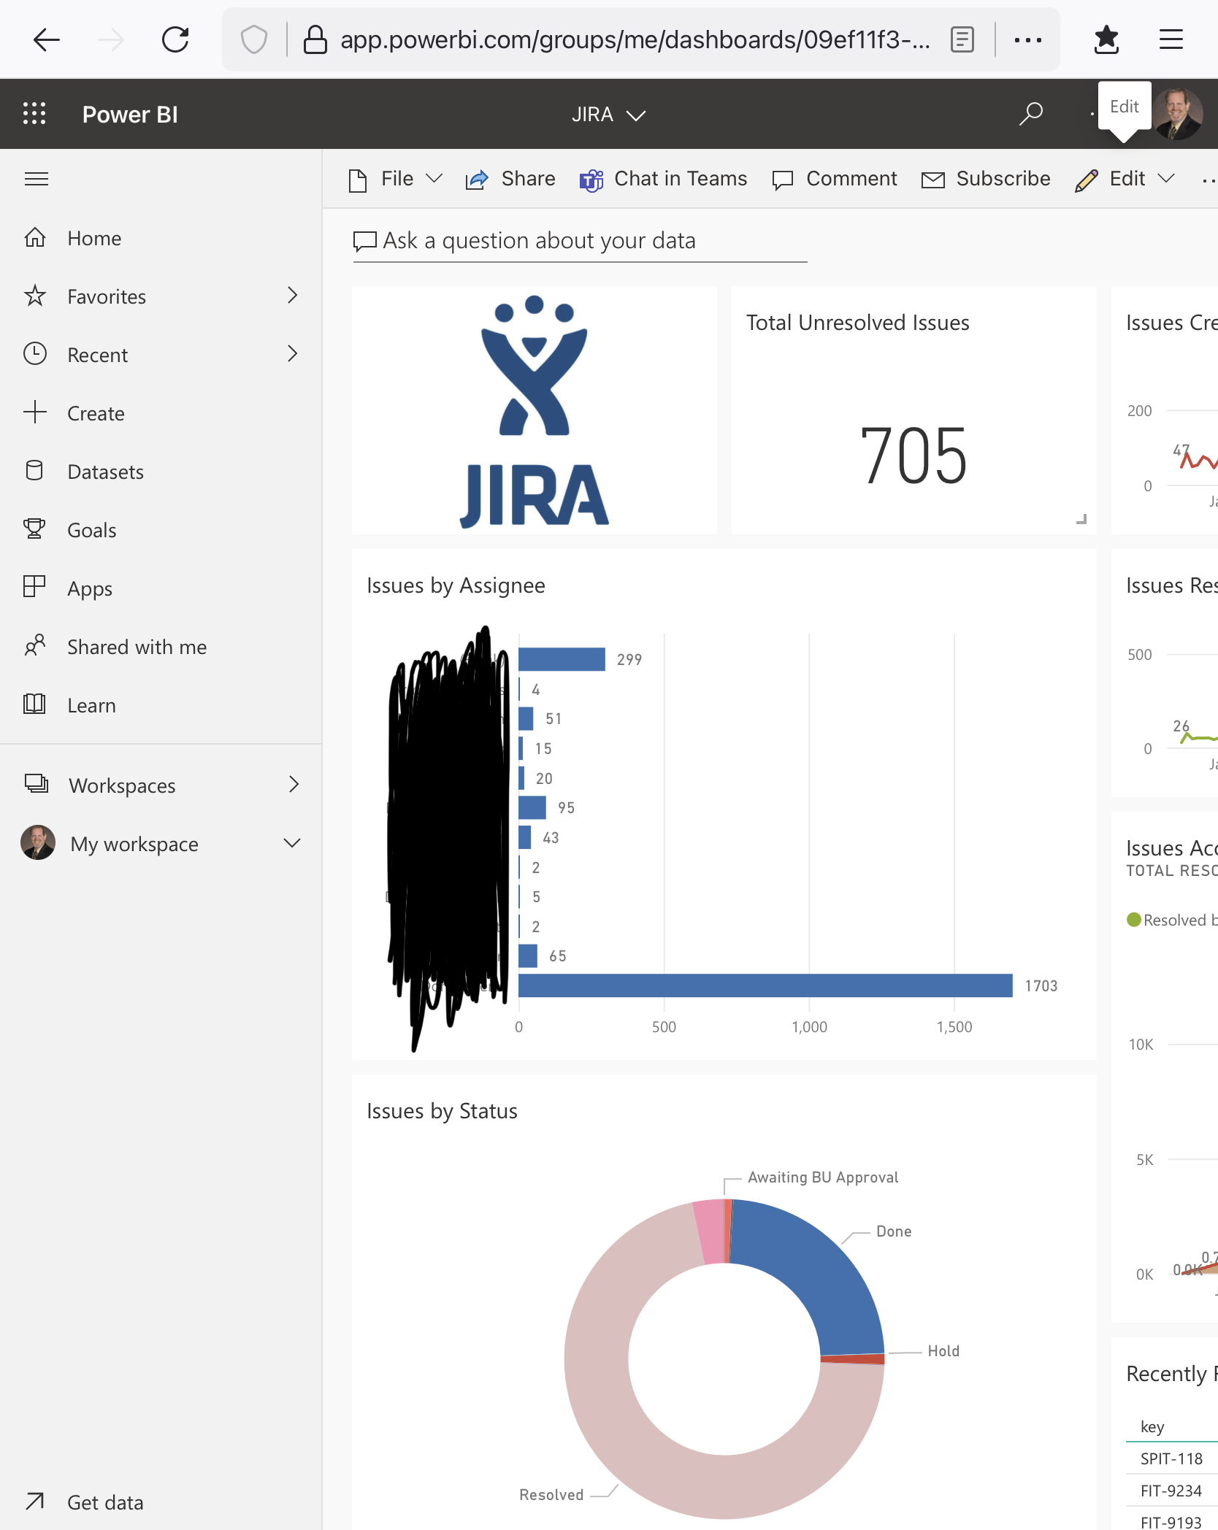Open Shared with me

pos(136,647)
